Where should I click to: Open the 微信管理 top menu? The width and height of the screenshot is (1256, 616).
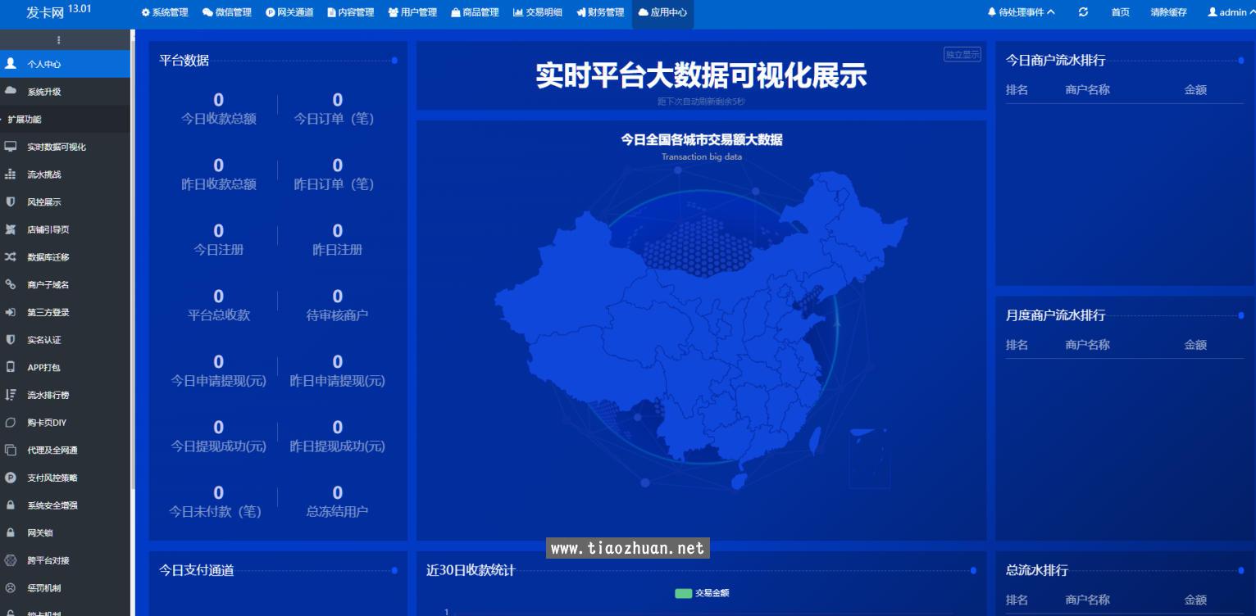[x=227, y=12]
